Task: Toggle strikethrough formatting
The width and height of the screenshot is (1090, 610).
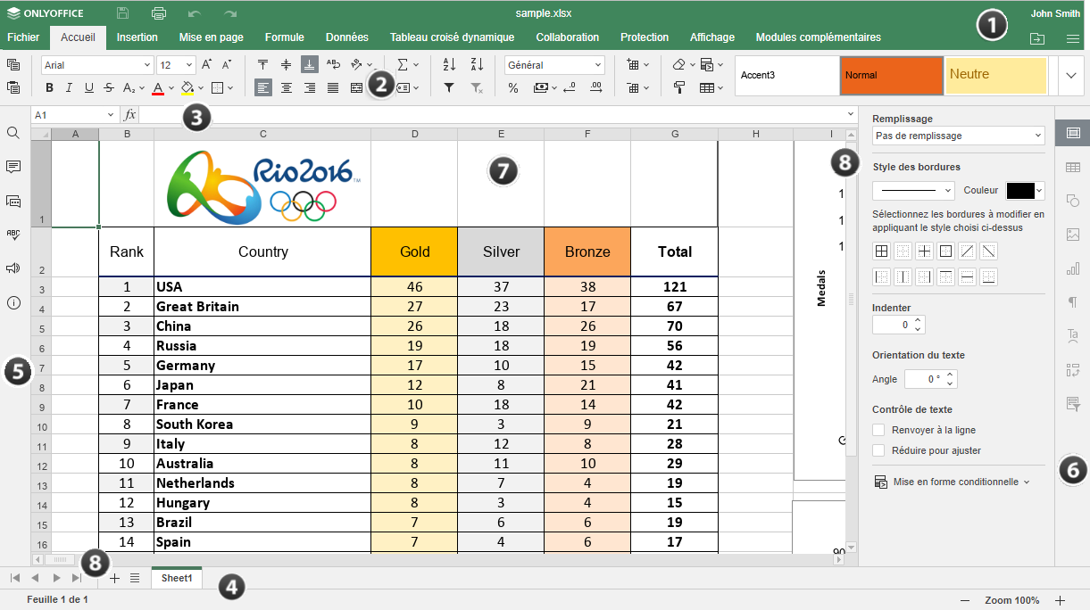Action: (x=108, y=87)
